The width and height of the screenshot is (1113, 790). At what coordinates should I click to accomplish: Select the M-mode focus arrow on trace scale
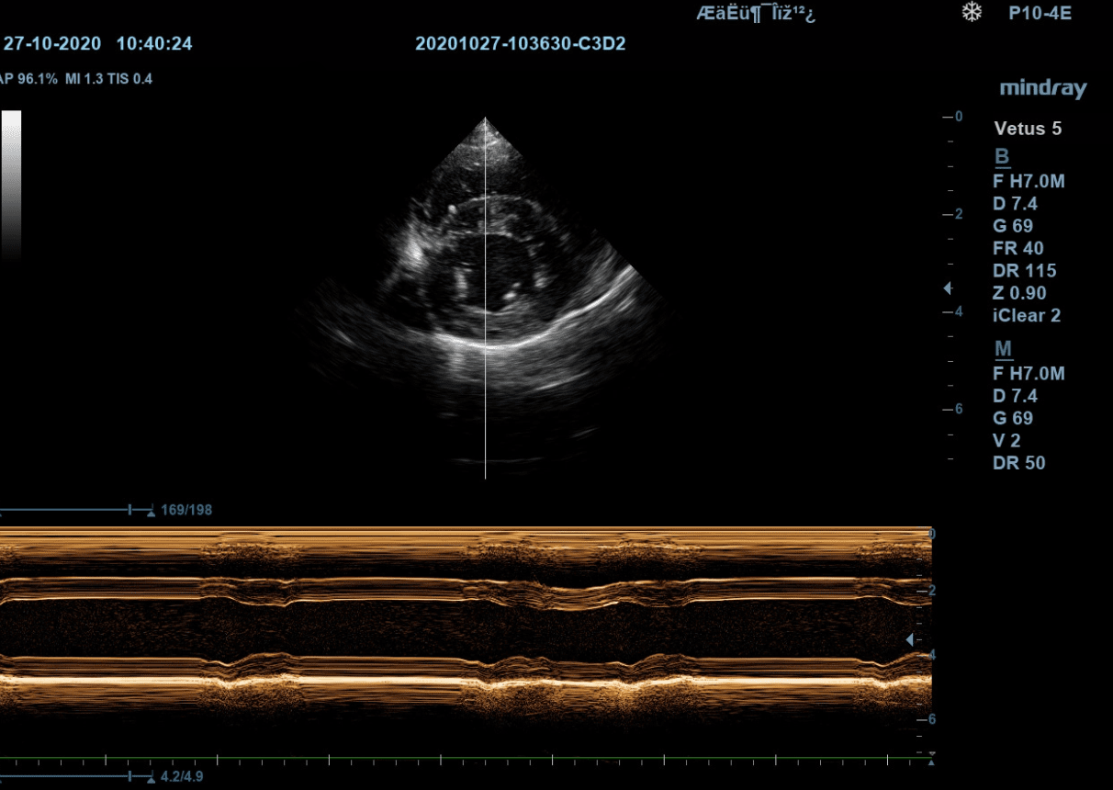point(910,639)
